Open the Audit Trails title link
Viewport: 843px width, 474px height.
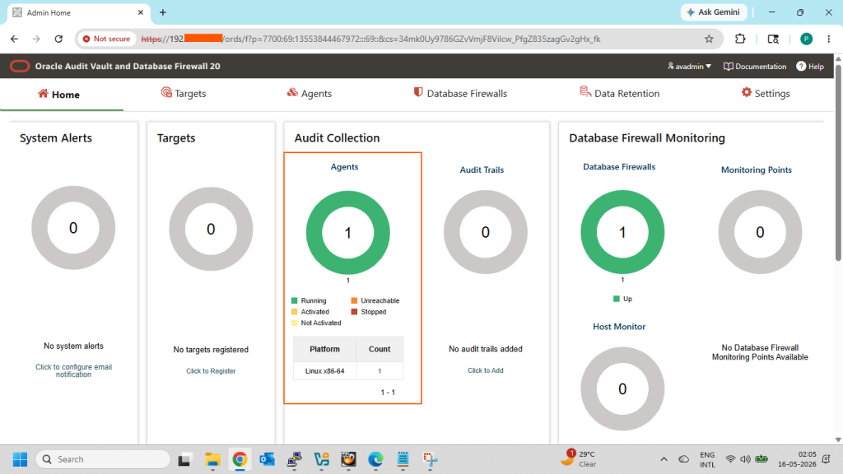pos(482,170)
